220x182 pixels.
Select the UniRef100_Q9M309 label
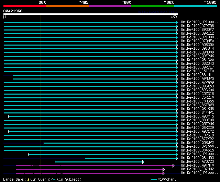197,52
